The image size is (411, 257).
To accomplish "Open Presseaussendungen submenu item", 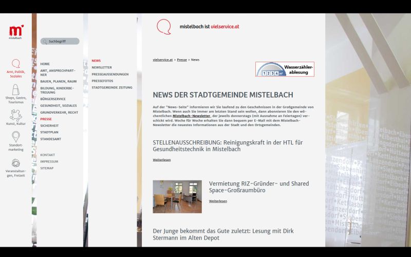I will click(110, 75).
